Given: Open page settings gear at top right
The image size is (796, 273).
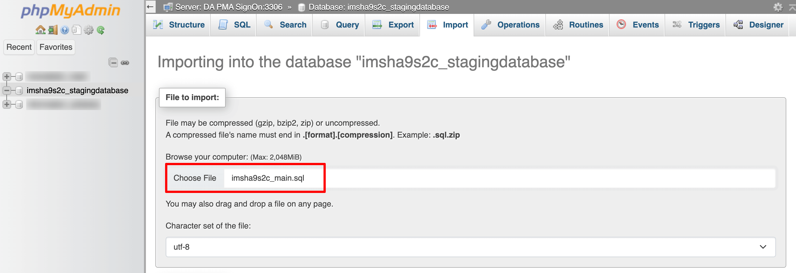Looking at the screenshot, I should [x=777, y=7].
